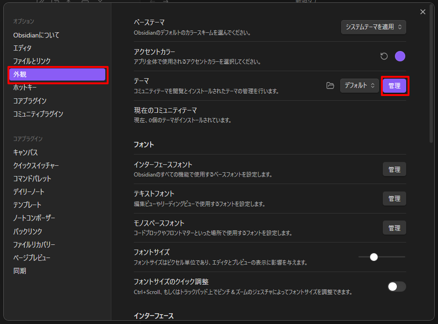The image size is (438, 324).
Task: Close the settings dialog with X
Action: [423, 12]
